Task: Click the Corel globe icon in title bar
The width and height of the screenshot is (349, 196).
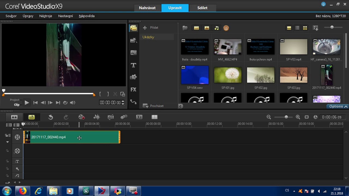Action: [x=323, y=4]
